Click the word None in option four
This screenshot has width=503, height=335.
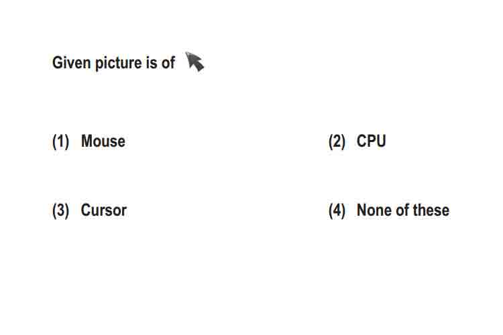pyautogui.click(x=374, y=210)
